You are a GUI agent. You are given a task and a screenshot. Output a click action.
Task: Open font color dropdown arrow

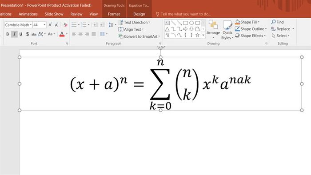click(x=67, y=34)
